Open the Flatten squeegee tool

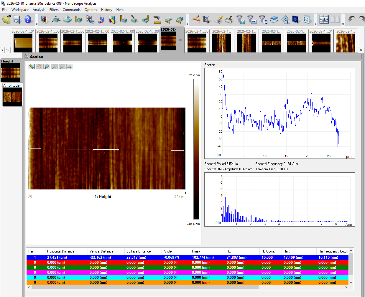[x=196, y=19]
